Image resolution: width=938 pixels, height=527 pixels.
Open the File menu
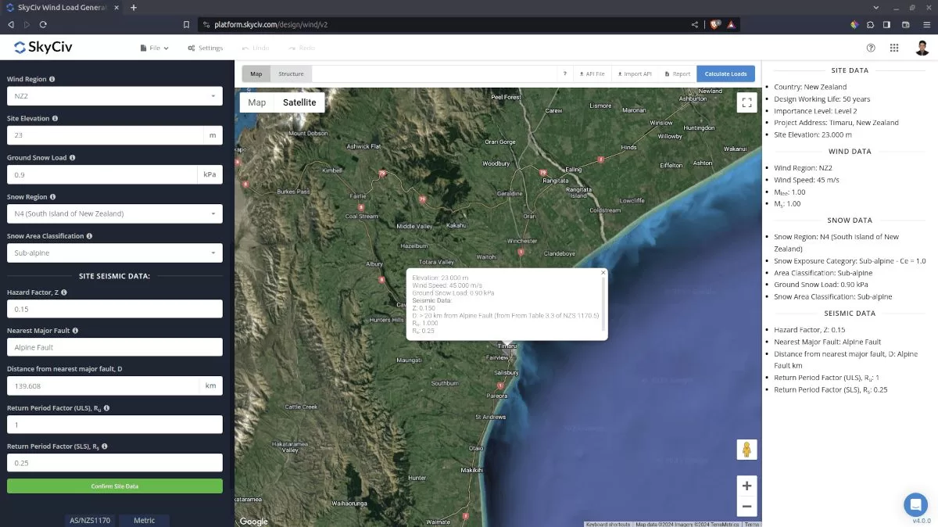pos(154,48)
